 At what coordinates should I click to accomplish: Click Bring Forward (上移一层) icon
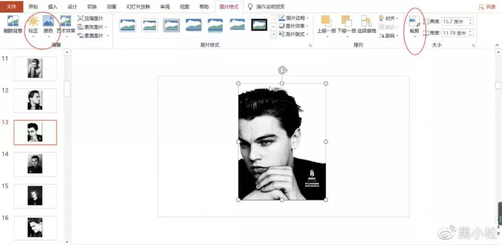[x=326, y=21]
